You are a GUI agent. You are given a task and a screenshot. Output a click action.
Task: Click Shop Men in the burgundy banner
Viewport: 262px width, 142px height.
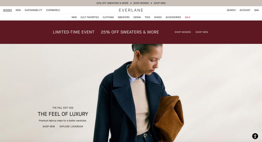tap(202, 32)
